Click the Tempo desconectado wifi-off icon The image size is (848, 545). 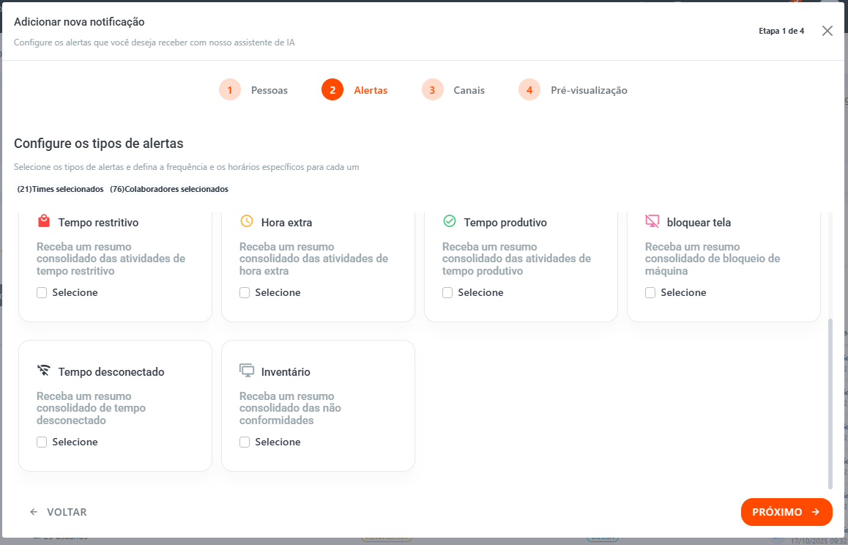point(44,371)
